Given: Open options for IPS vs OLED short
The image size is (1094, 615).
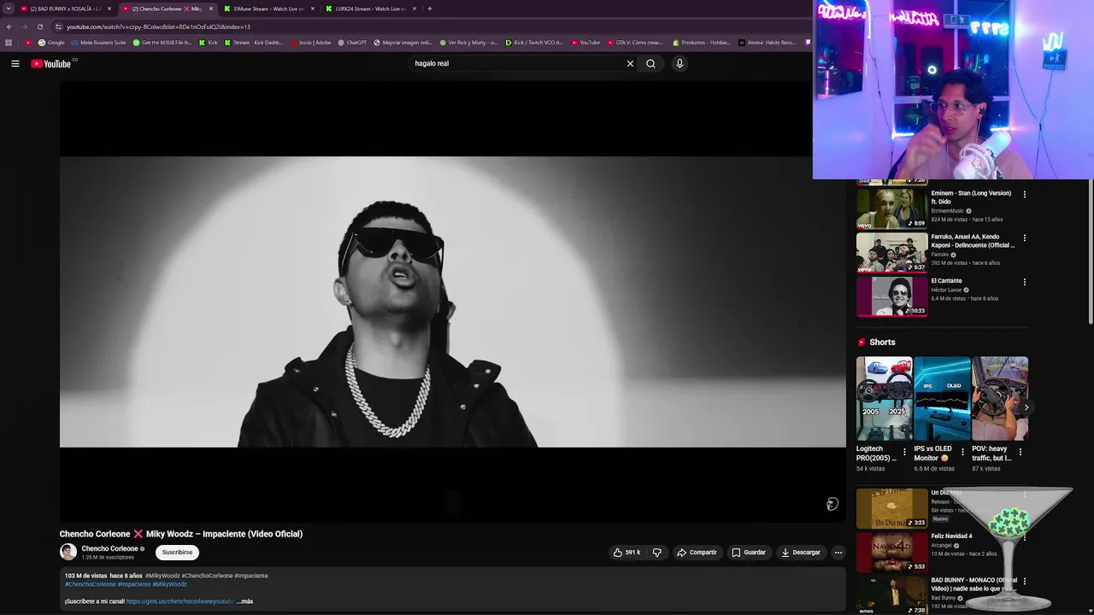Looking at the screenshot, I should 962,452.
